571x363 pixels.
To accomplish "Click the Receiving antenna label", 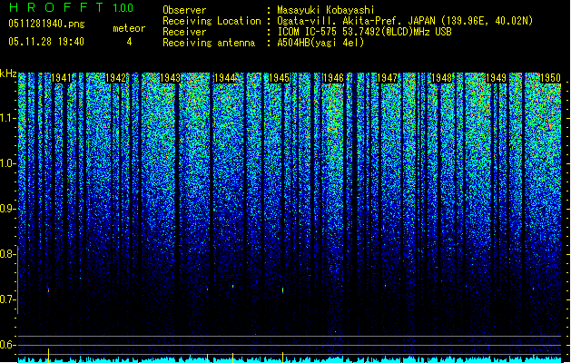I will [209, 43].
